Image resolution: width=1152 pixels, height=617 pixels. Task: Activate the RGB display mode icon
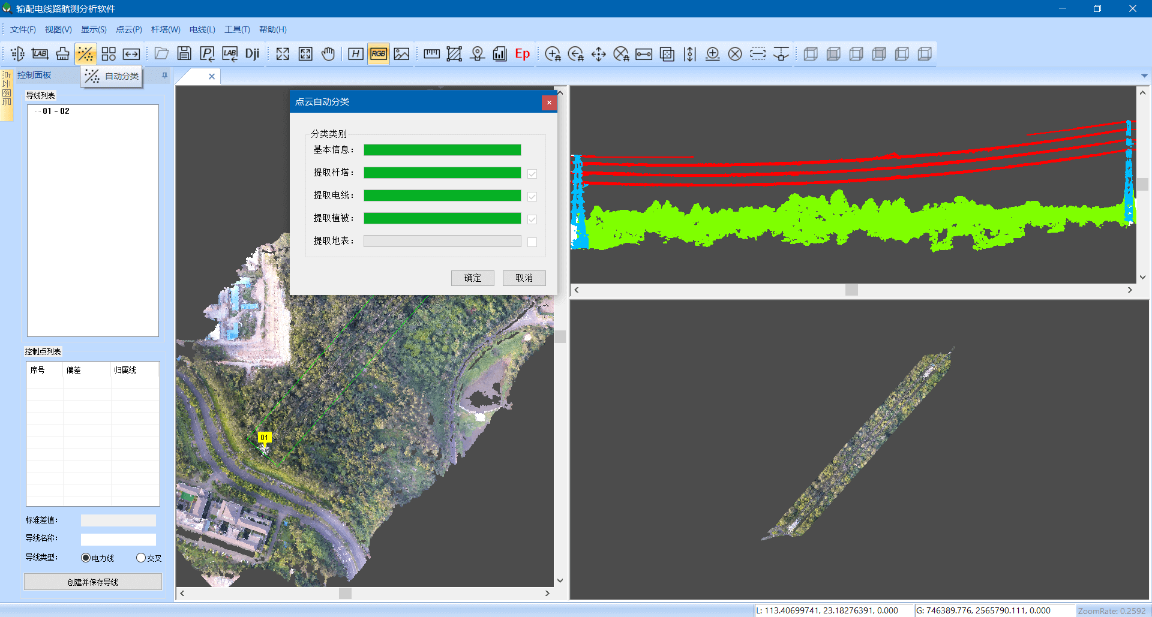point(378,53)
